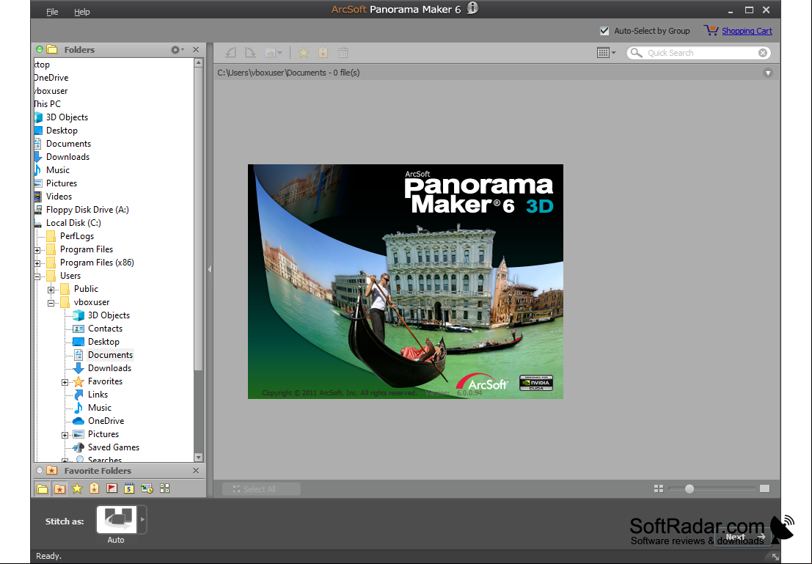The image size is (812, 564).
Task: Expand the Pictures folder under vboxuser
Action: [x=65, y=435]
